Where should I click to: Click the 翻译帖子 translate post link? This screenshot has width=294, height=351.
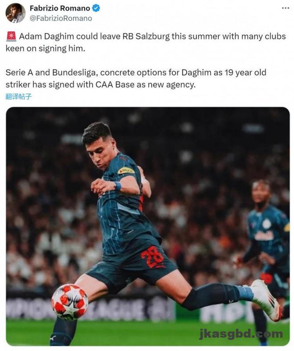19,97
